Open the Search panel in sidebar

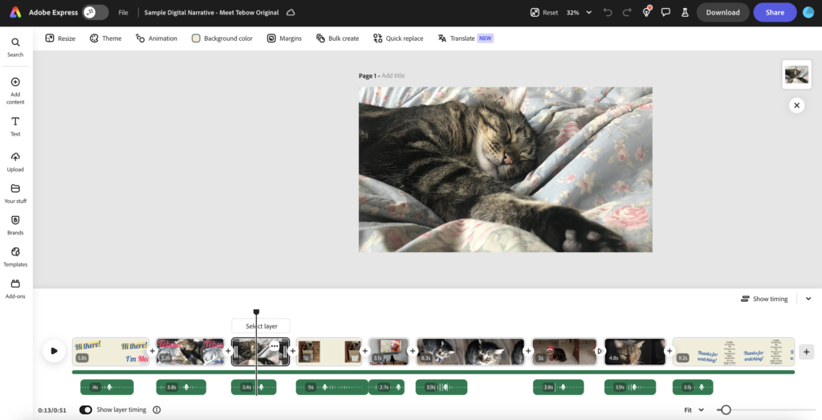point(15,47)
